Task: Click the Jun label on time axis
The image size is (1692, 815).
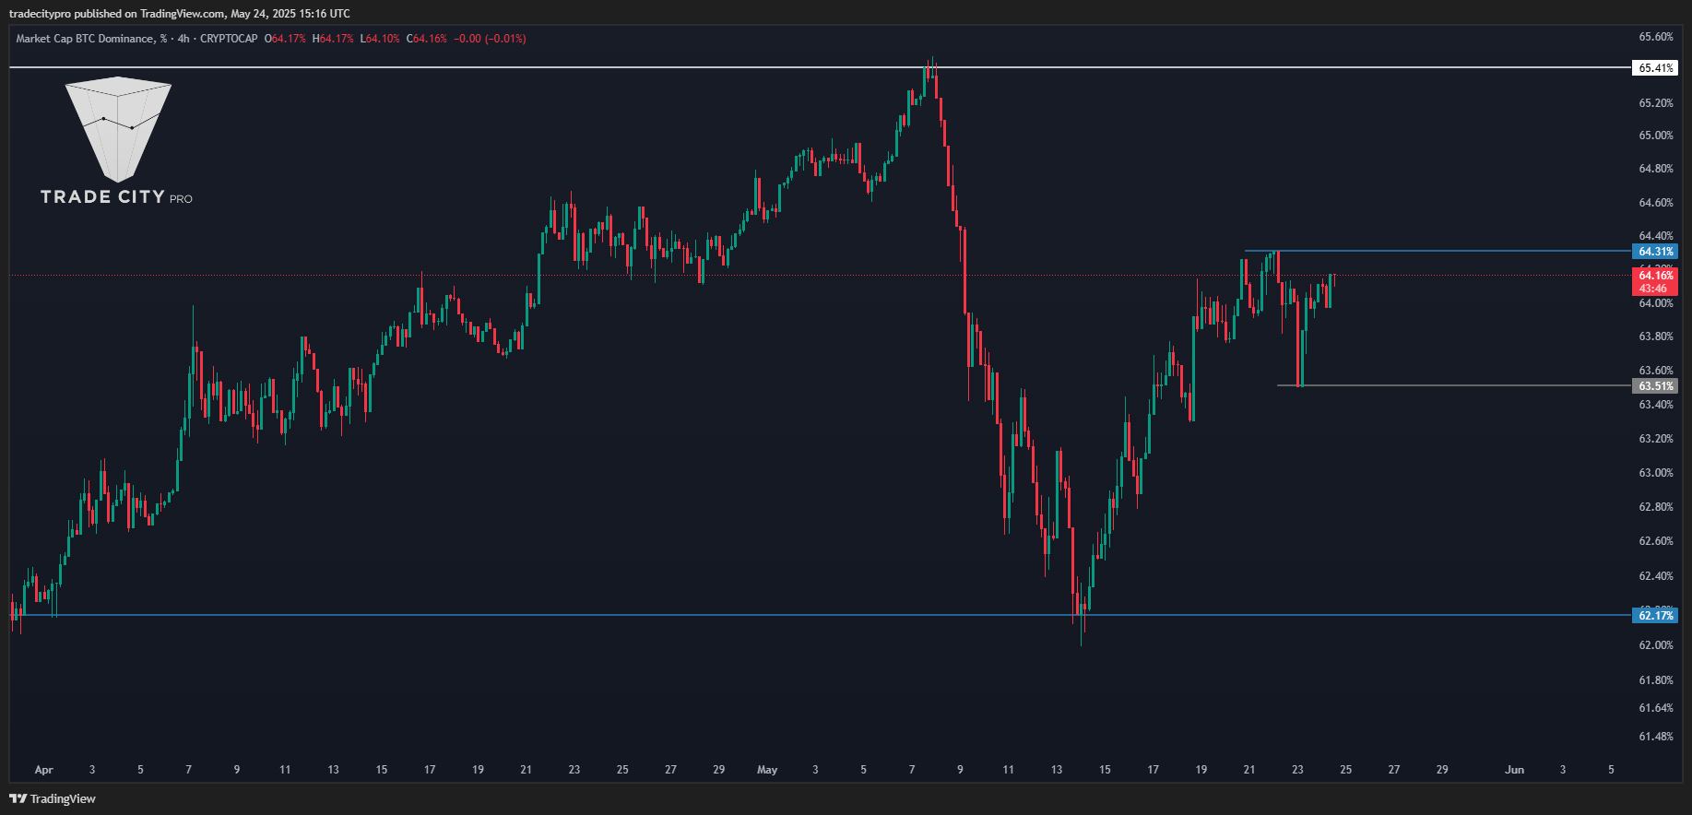Action: pyautogui.click(x=1514, y=769)
